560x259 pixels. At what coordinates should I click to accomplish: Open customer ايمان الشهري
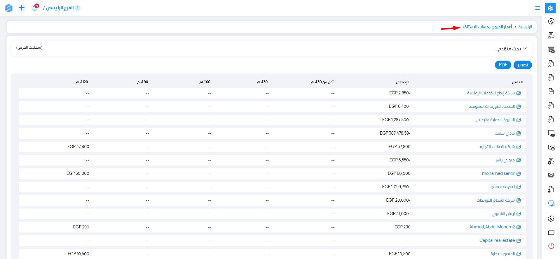pyautogui.click(x=503, y=214)
